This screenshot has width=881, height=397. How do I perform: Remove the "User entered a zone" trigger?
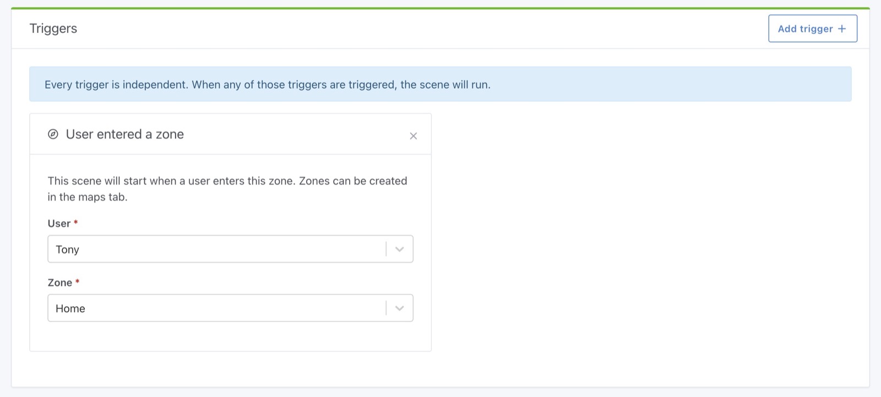tap(414, 135)
